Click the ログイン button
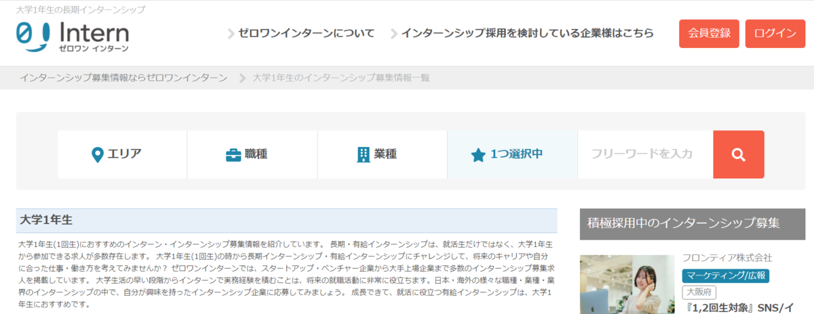Image resolution: width=814 pixels, height=314 pixels. 775,34
